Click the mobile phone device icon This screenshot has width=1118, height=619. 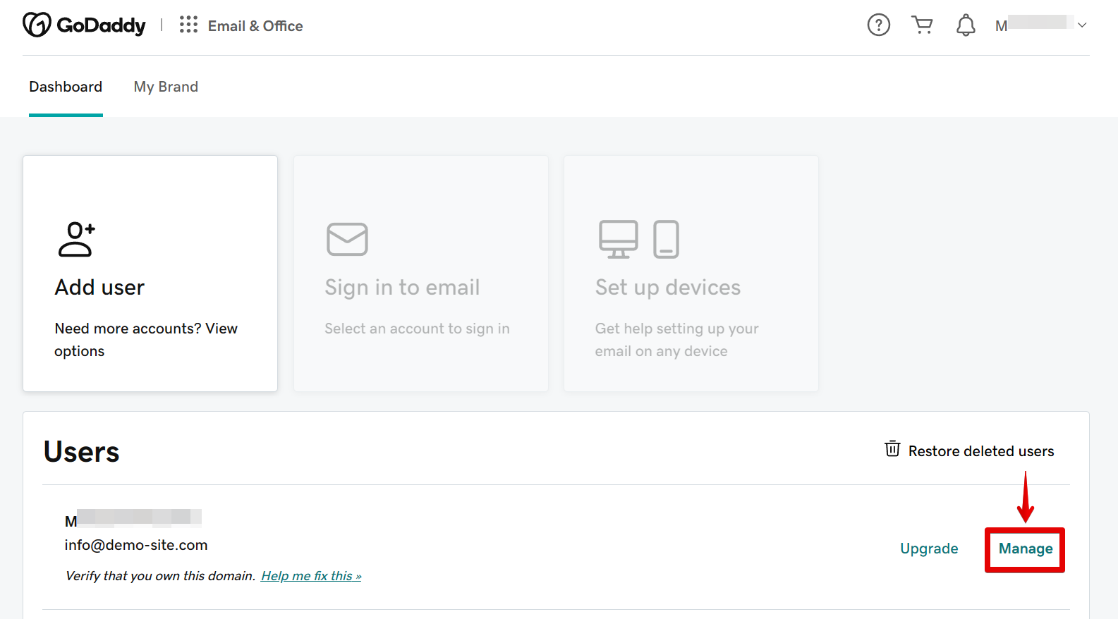666,239
